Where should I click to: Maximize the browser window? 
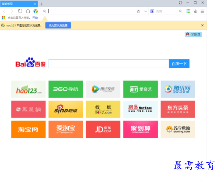point(195,3)
